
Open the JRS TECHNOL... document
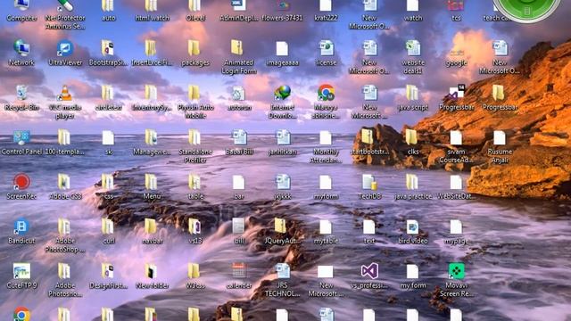[283, 271]
